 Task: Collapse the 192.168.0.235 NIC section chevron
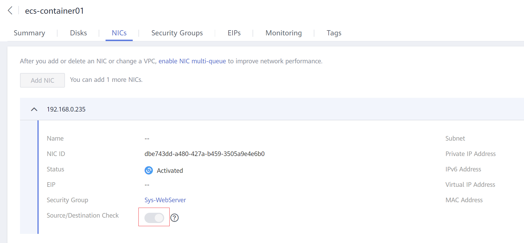pos(34,109)
